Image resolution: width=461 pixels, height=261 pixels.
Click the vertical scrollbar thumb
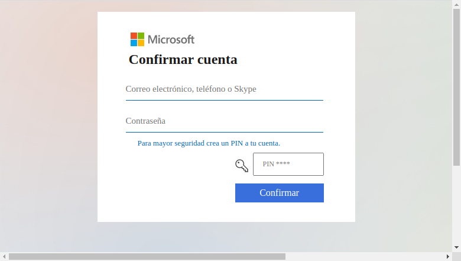click(x=456, y=87)
